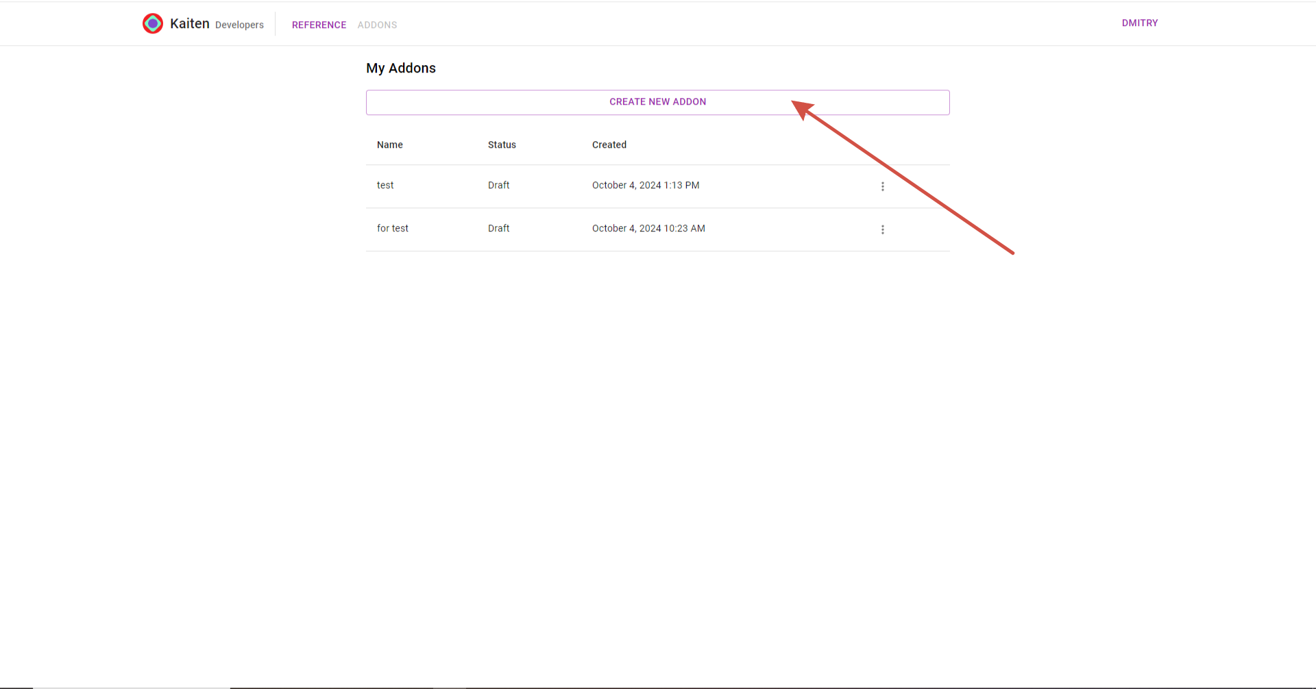Open the DMITRY account menu

tap(1139, 23)
